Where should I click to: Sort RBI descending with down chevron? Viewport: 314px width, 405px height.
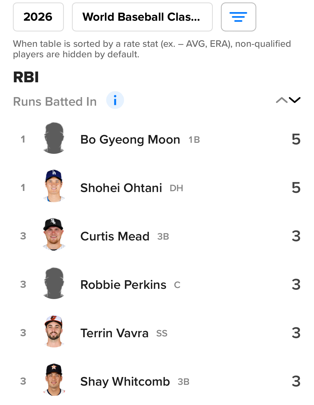[x=295, y=100]
